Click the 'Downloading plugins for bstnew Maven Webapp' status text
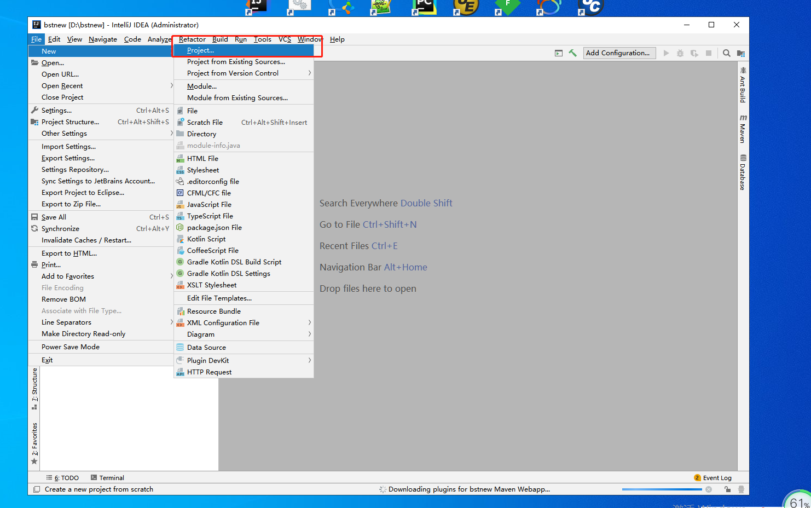Screen dimensions: 811x508 tap(469, 489)
